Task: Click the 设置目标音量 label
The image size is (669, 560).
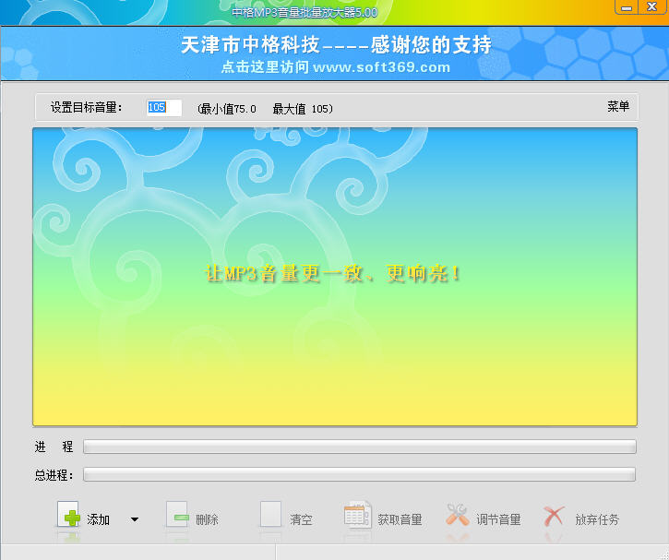Action: click(x=86, y=107)
